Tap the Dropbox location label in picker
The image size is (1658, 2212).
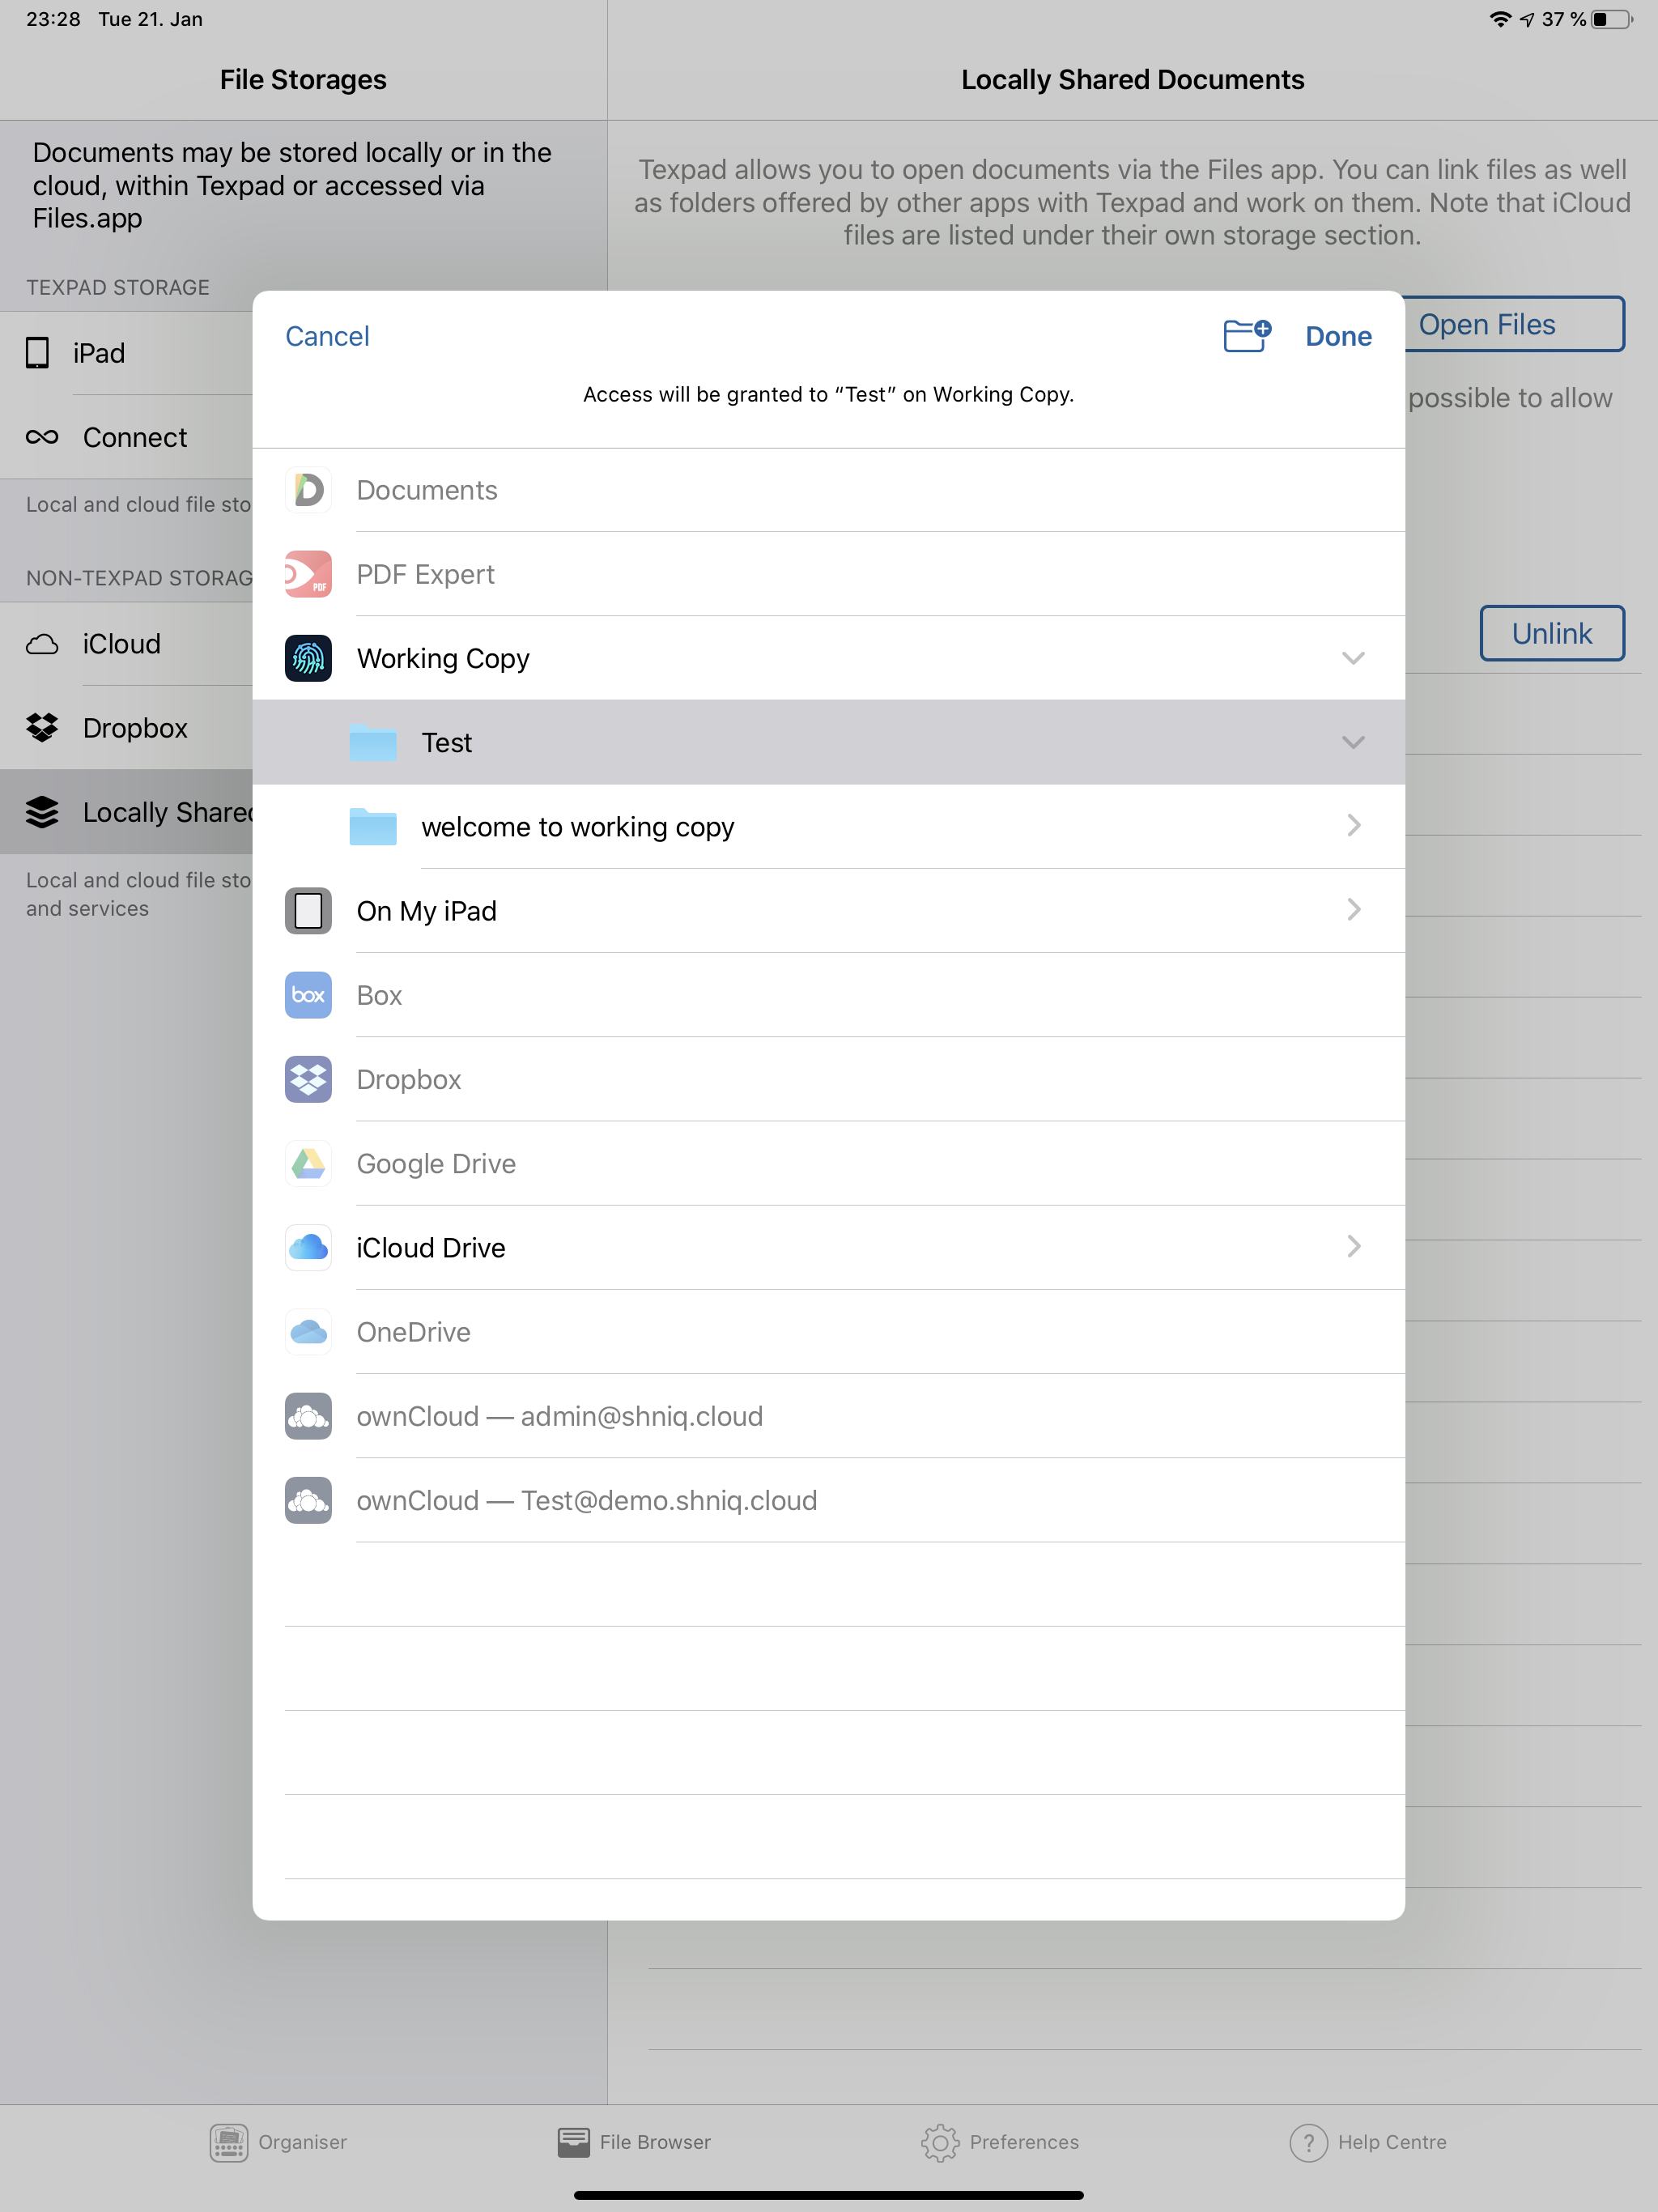(x=409, y=1079)
